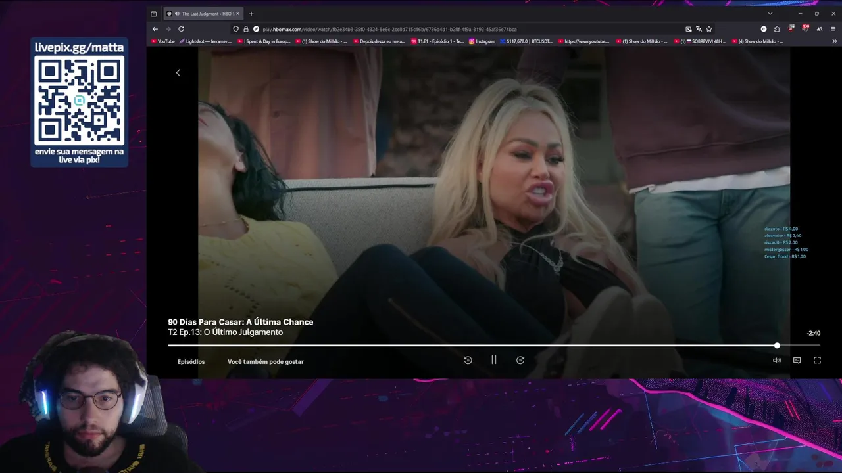Open the browser hamburger application menu
The height and width of the screenshot is (473, 842).
pos(833,29)
